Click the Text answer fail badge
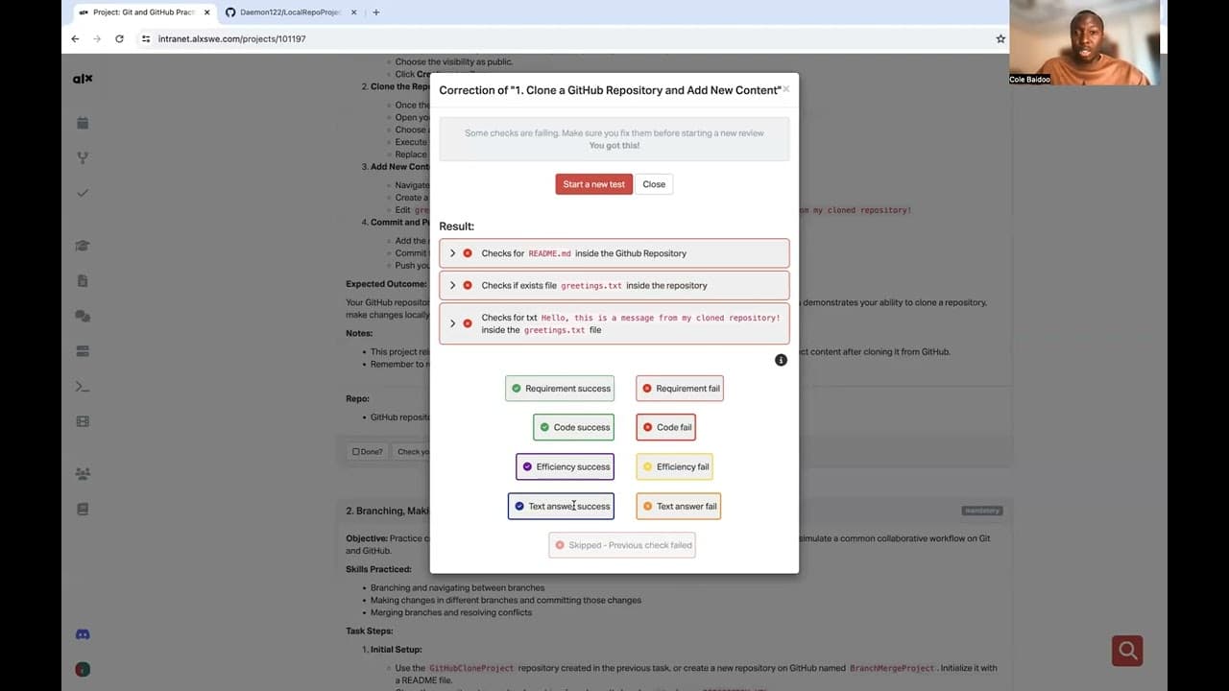The height and width of the screenshot is (691, 1229). (x=678, y=506)
